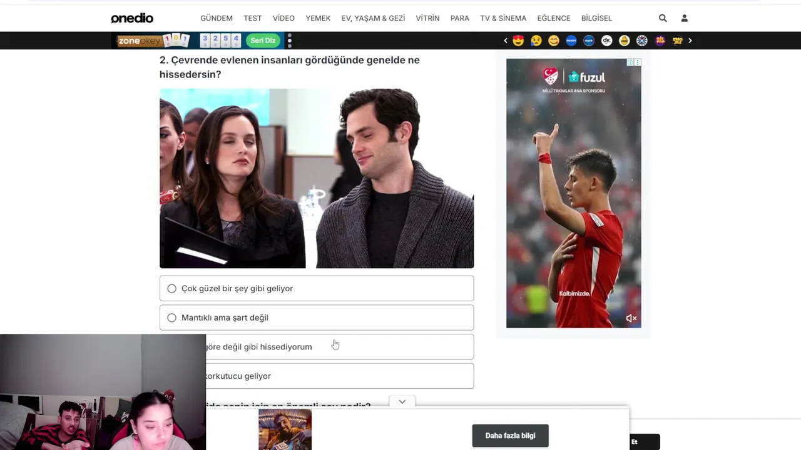
Task: Select the sad crying emoji
Action: (536, 41)
